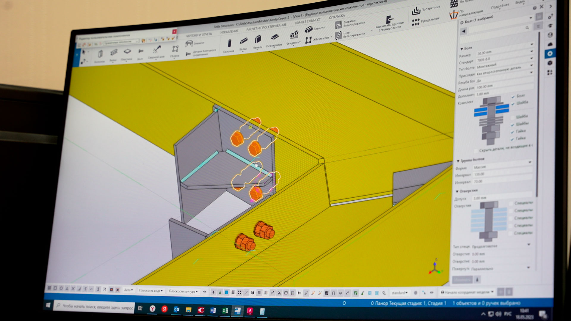Open the Плоскость вида dropdown
This screenshot has height=321, width=571.
tap(151, 291)
